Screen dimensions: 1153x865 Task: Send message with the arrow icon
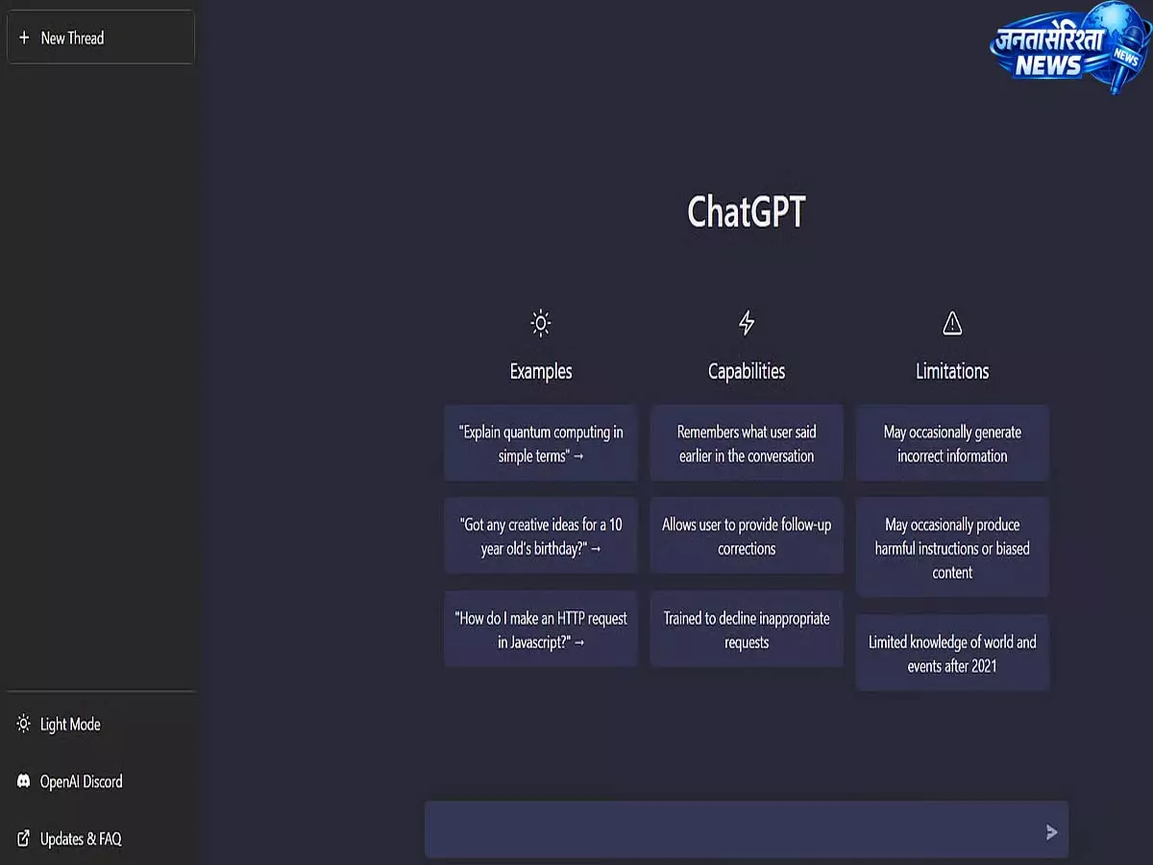1051,831
